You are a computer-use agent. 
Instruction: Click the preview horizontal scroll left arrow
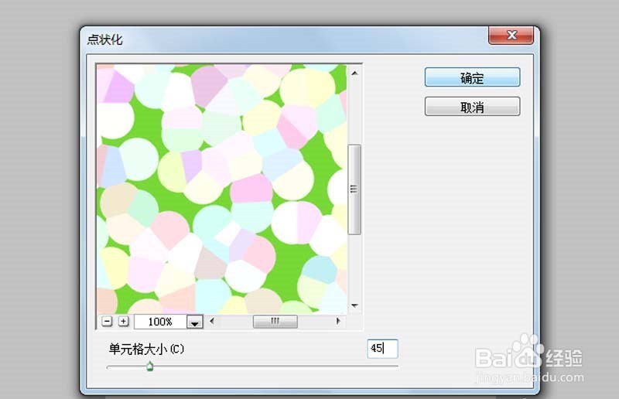(212, 321)
